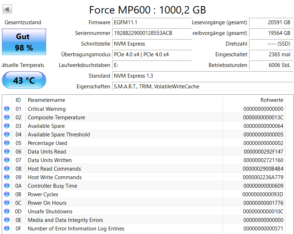Click status orb for Percentage Used row
The height and width of the screenshot is (234, 294).
[x=7, y=143]
